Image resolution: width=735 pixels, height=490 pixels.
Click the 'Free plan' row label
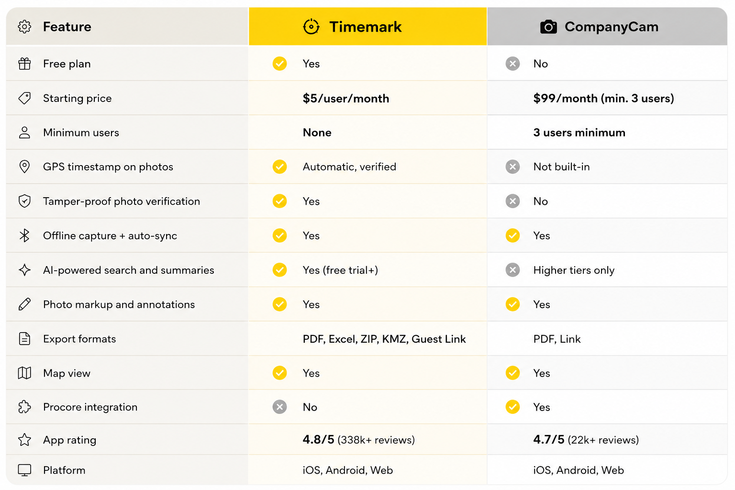[x=67, y=64]
